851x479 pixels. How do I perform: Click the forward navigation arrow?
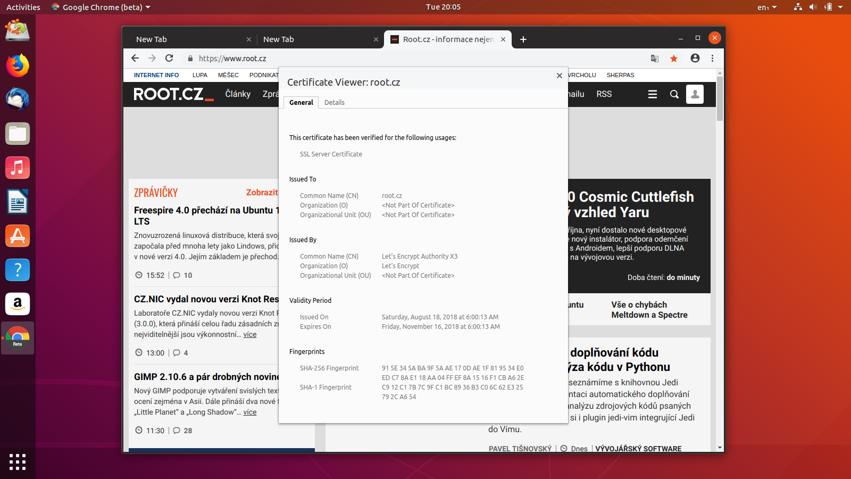[152, 59]
